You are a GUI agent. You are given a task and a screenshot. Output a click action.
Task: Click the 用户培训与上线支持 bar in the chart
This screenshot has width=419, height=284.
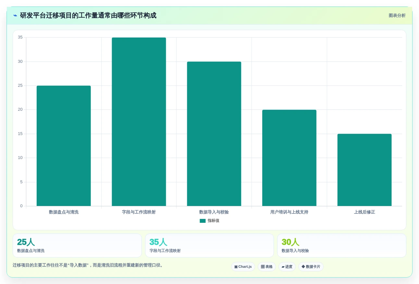[289, 158]
